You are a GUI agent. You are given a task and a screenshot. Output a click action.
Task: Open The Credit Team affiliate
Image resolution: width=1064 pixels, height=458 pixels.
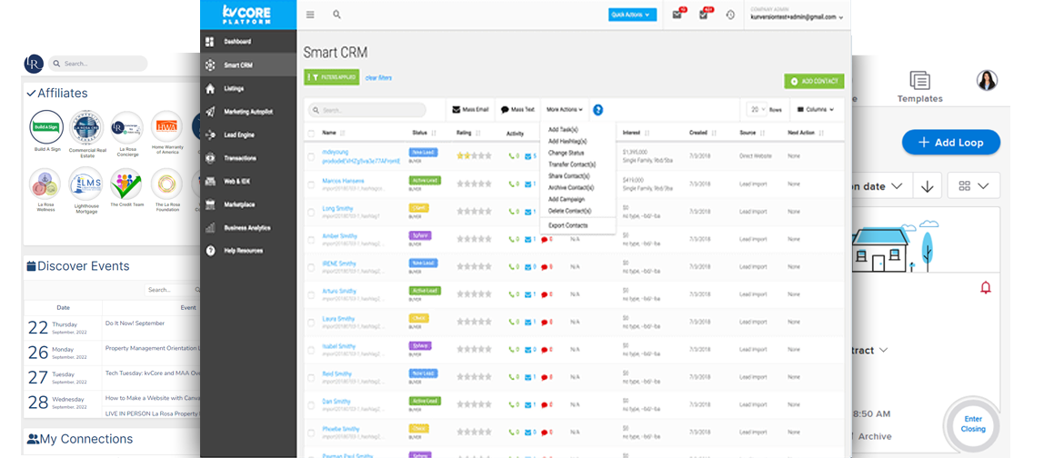point(127,184)
